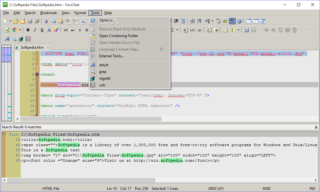Insert a DIV tag from the toolbar
Image resolution: width=320 pixels, height=192 pixels.
point(192,30)
